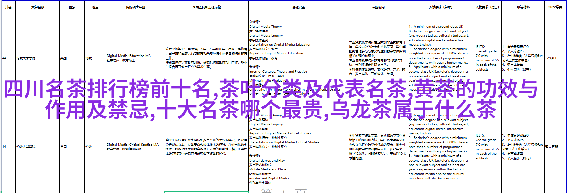
Task: Click the IELTS requirement cell in the Education MA row
Action: (x=487, y=58)
